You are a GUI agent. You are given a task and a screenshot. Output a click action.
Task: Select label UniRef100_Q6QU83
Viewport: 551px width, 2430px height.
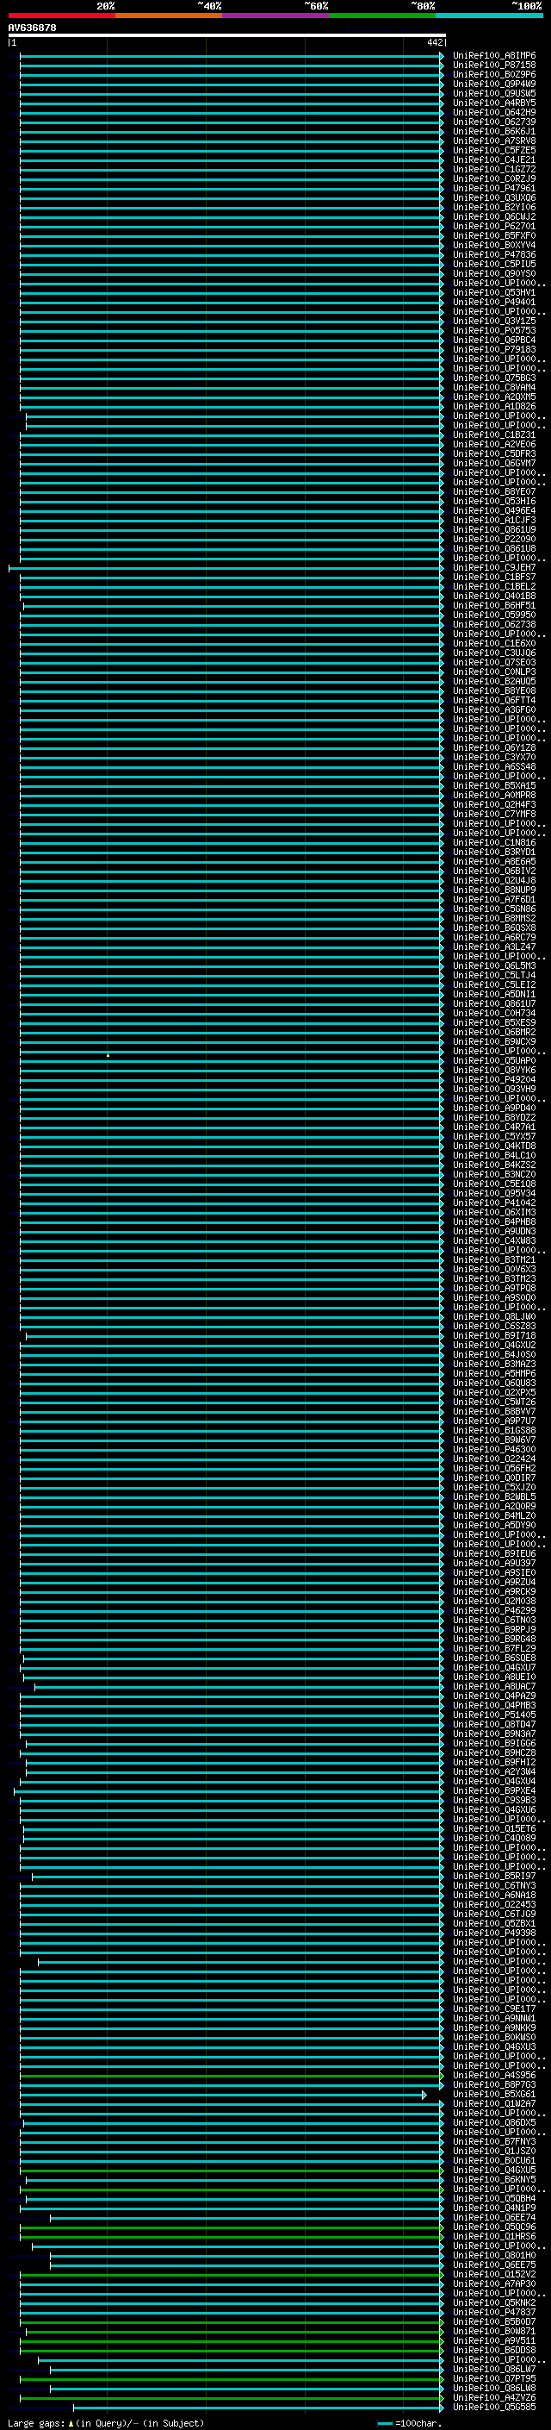click(494, 1382)
